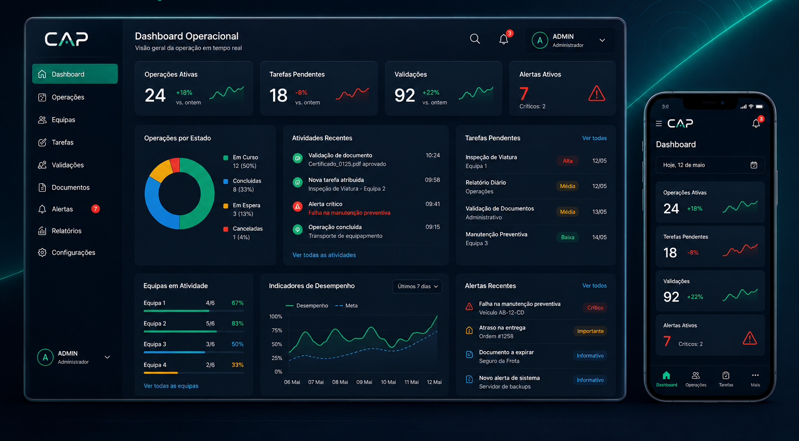799x441 pixels.
Task: Click Tarefas Pendentes red sparkline on desktop
Action: [x=352, y=93]
